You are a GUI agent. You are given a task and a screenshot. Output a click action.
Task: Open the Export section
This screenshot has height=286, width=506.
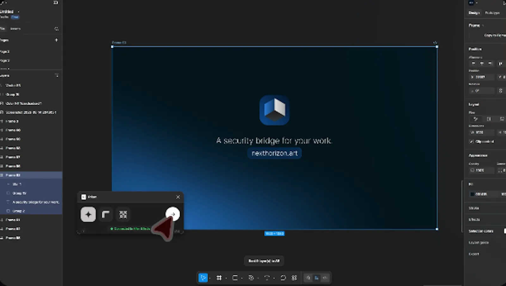pyautogui.click(x=474, y=254)
